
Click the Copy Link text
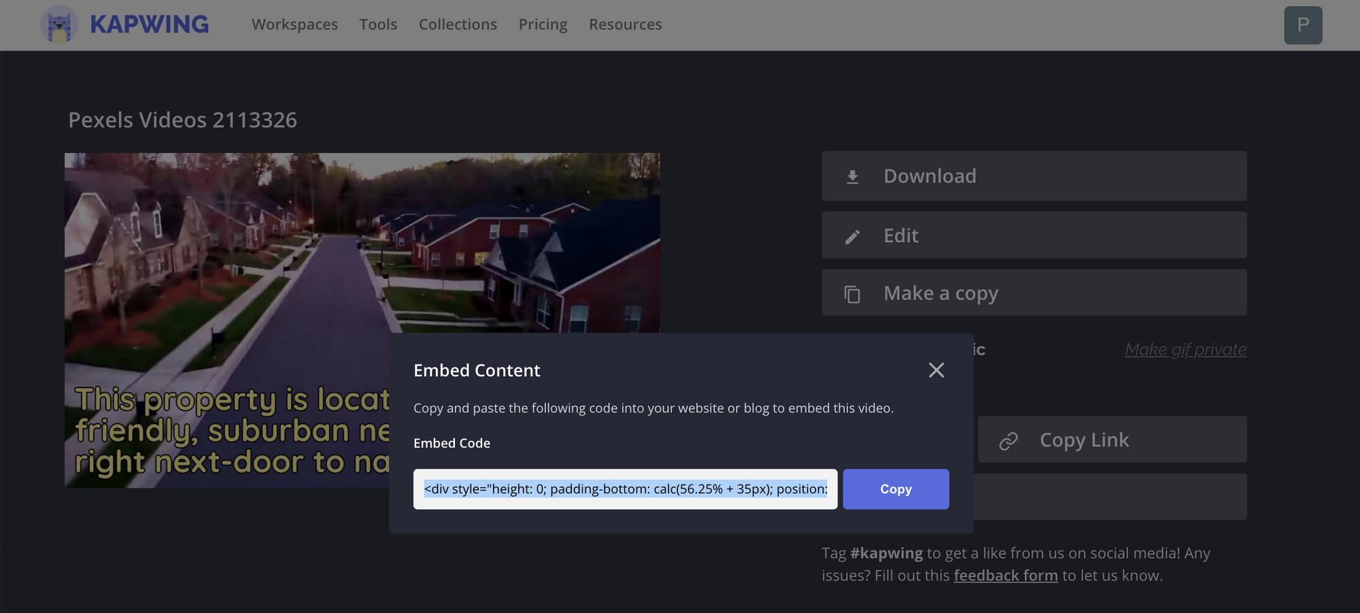tap(1084, 440)
